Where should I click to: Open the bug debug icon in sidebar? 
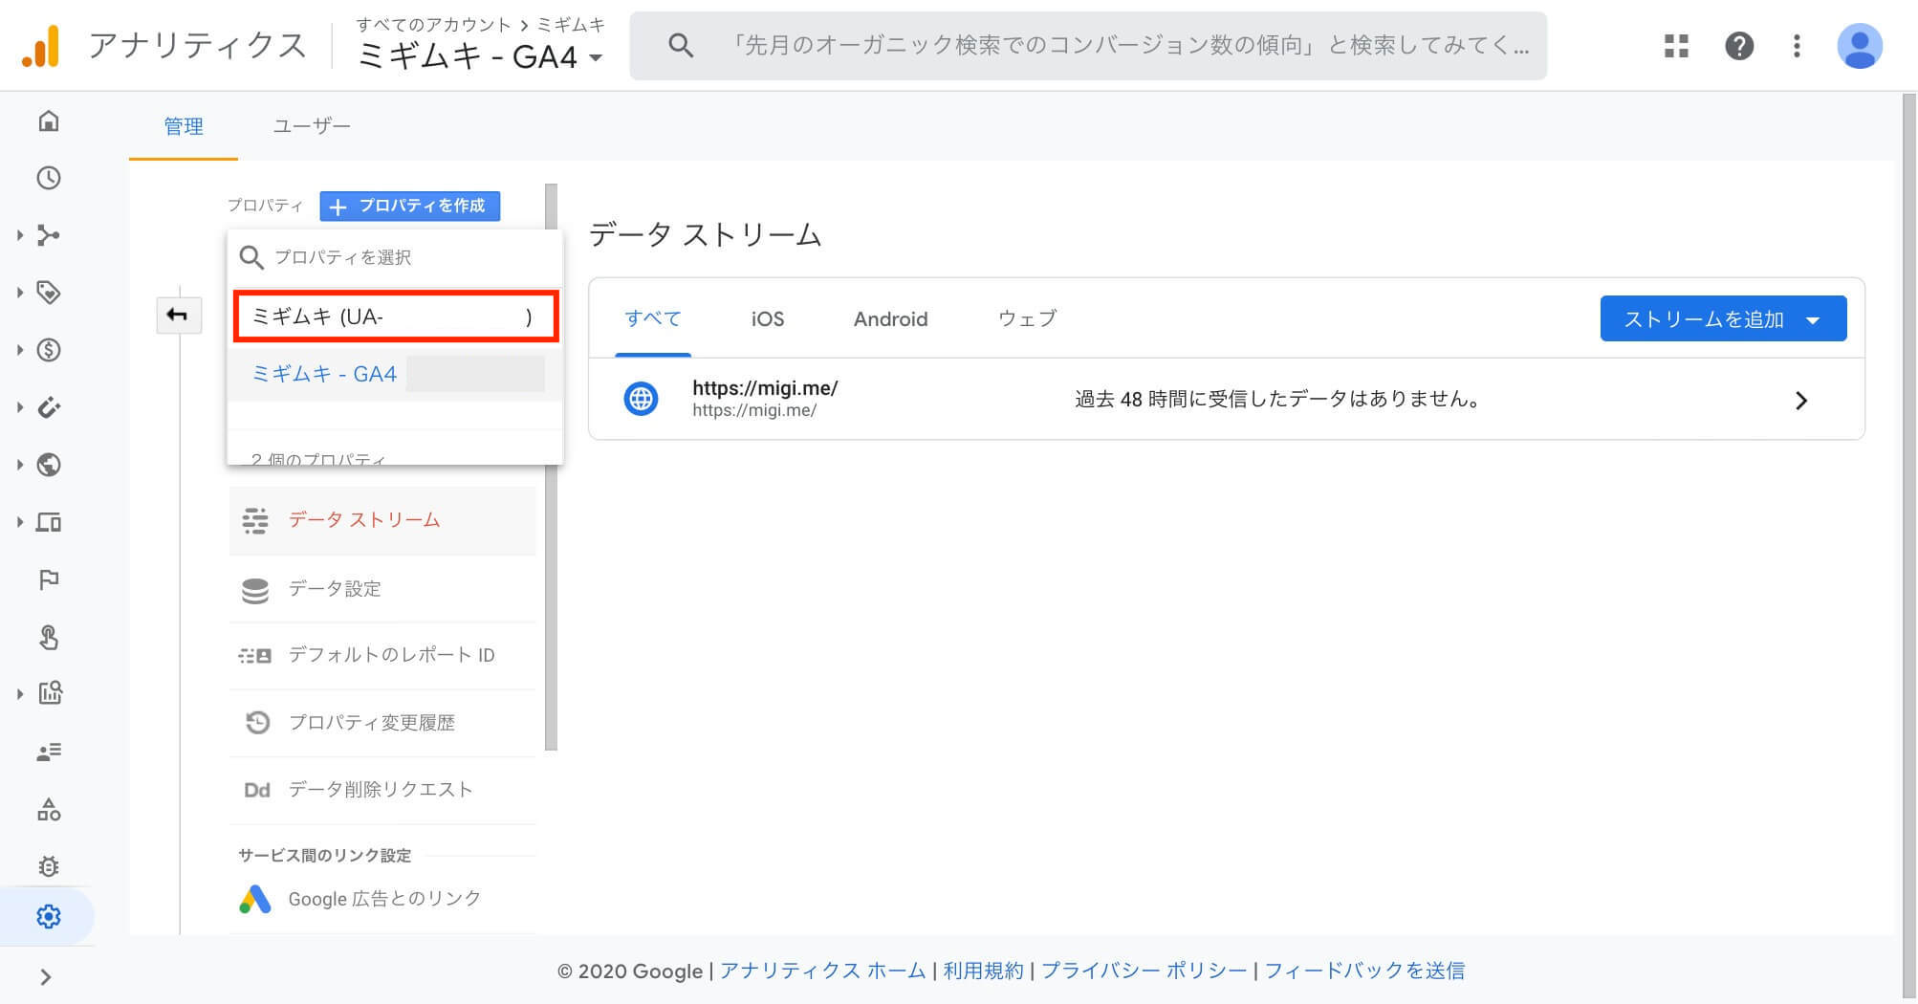(x=49, y=866)
